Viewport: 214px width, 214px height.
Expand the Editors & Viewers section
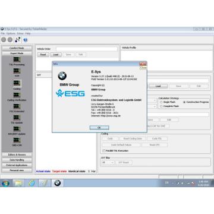(17, 155)
